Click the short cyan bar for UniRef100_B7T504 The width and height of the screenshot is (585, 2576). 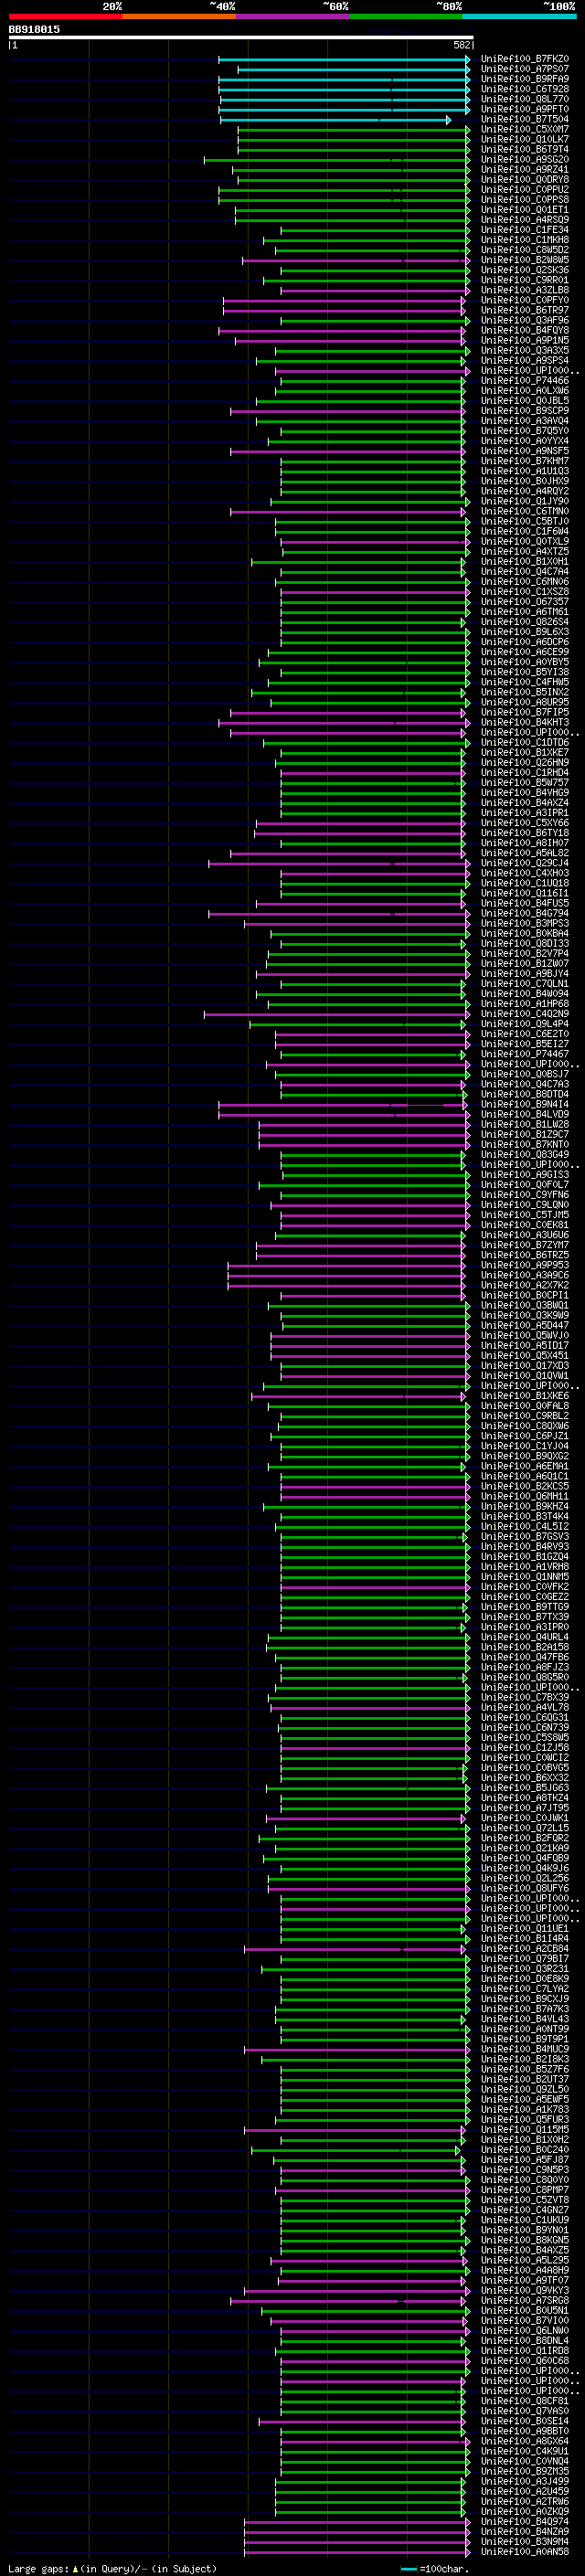tap(335, 120)
